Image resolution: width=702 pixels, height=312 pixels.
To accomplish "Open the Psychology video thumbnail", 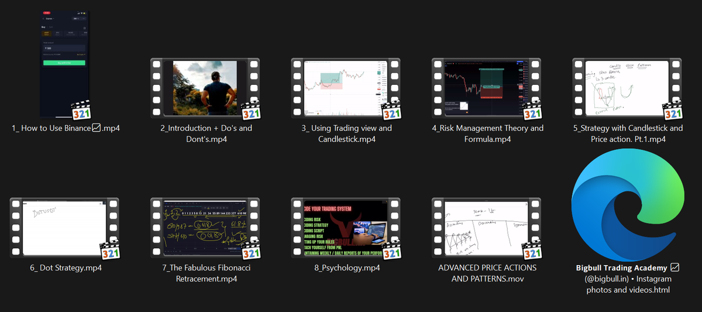I will click(x=346, y=228).
